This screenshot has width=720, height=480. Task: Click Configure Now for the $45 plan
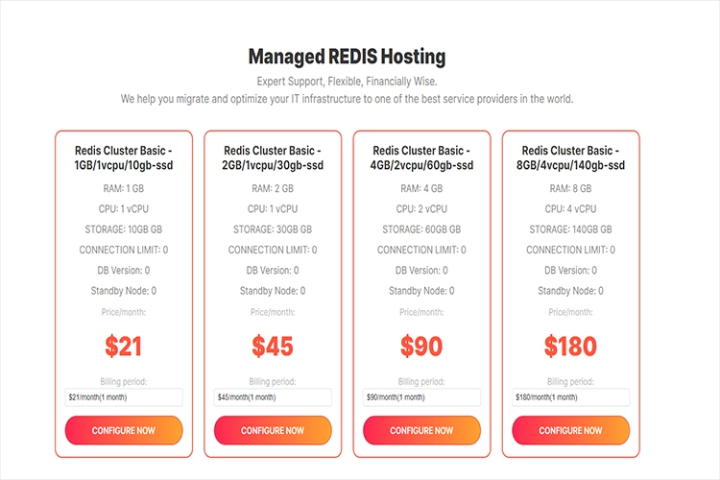(273, 430)
